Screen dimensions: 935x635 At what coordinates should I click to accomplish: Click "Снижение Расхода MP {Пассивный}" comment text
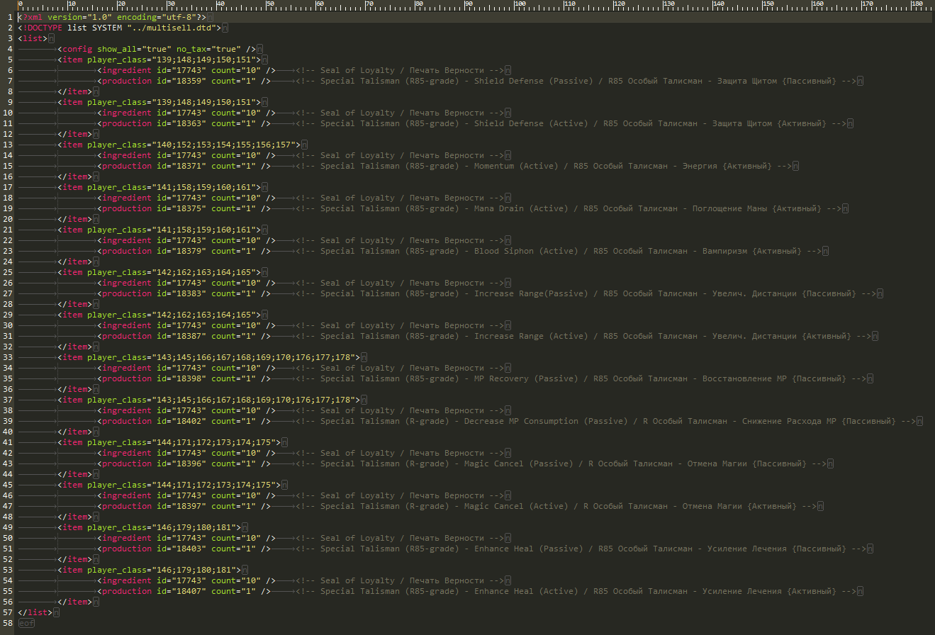[819, 421]
